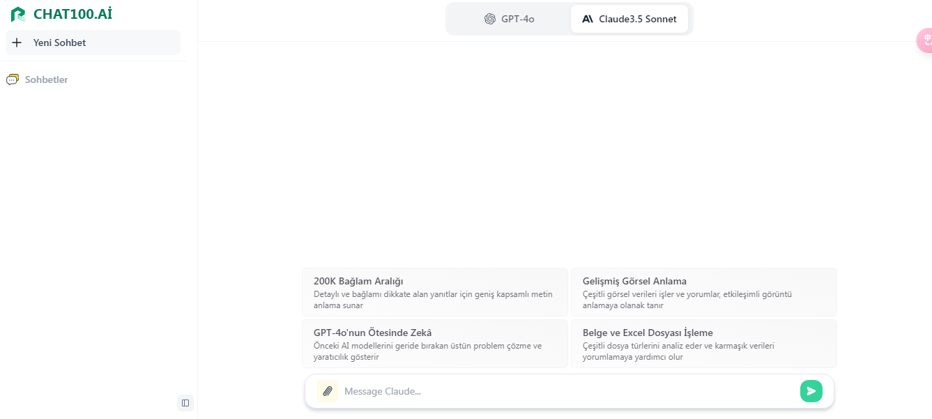
Task: Send the message with the green arrow
Action: click(811, 391)
